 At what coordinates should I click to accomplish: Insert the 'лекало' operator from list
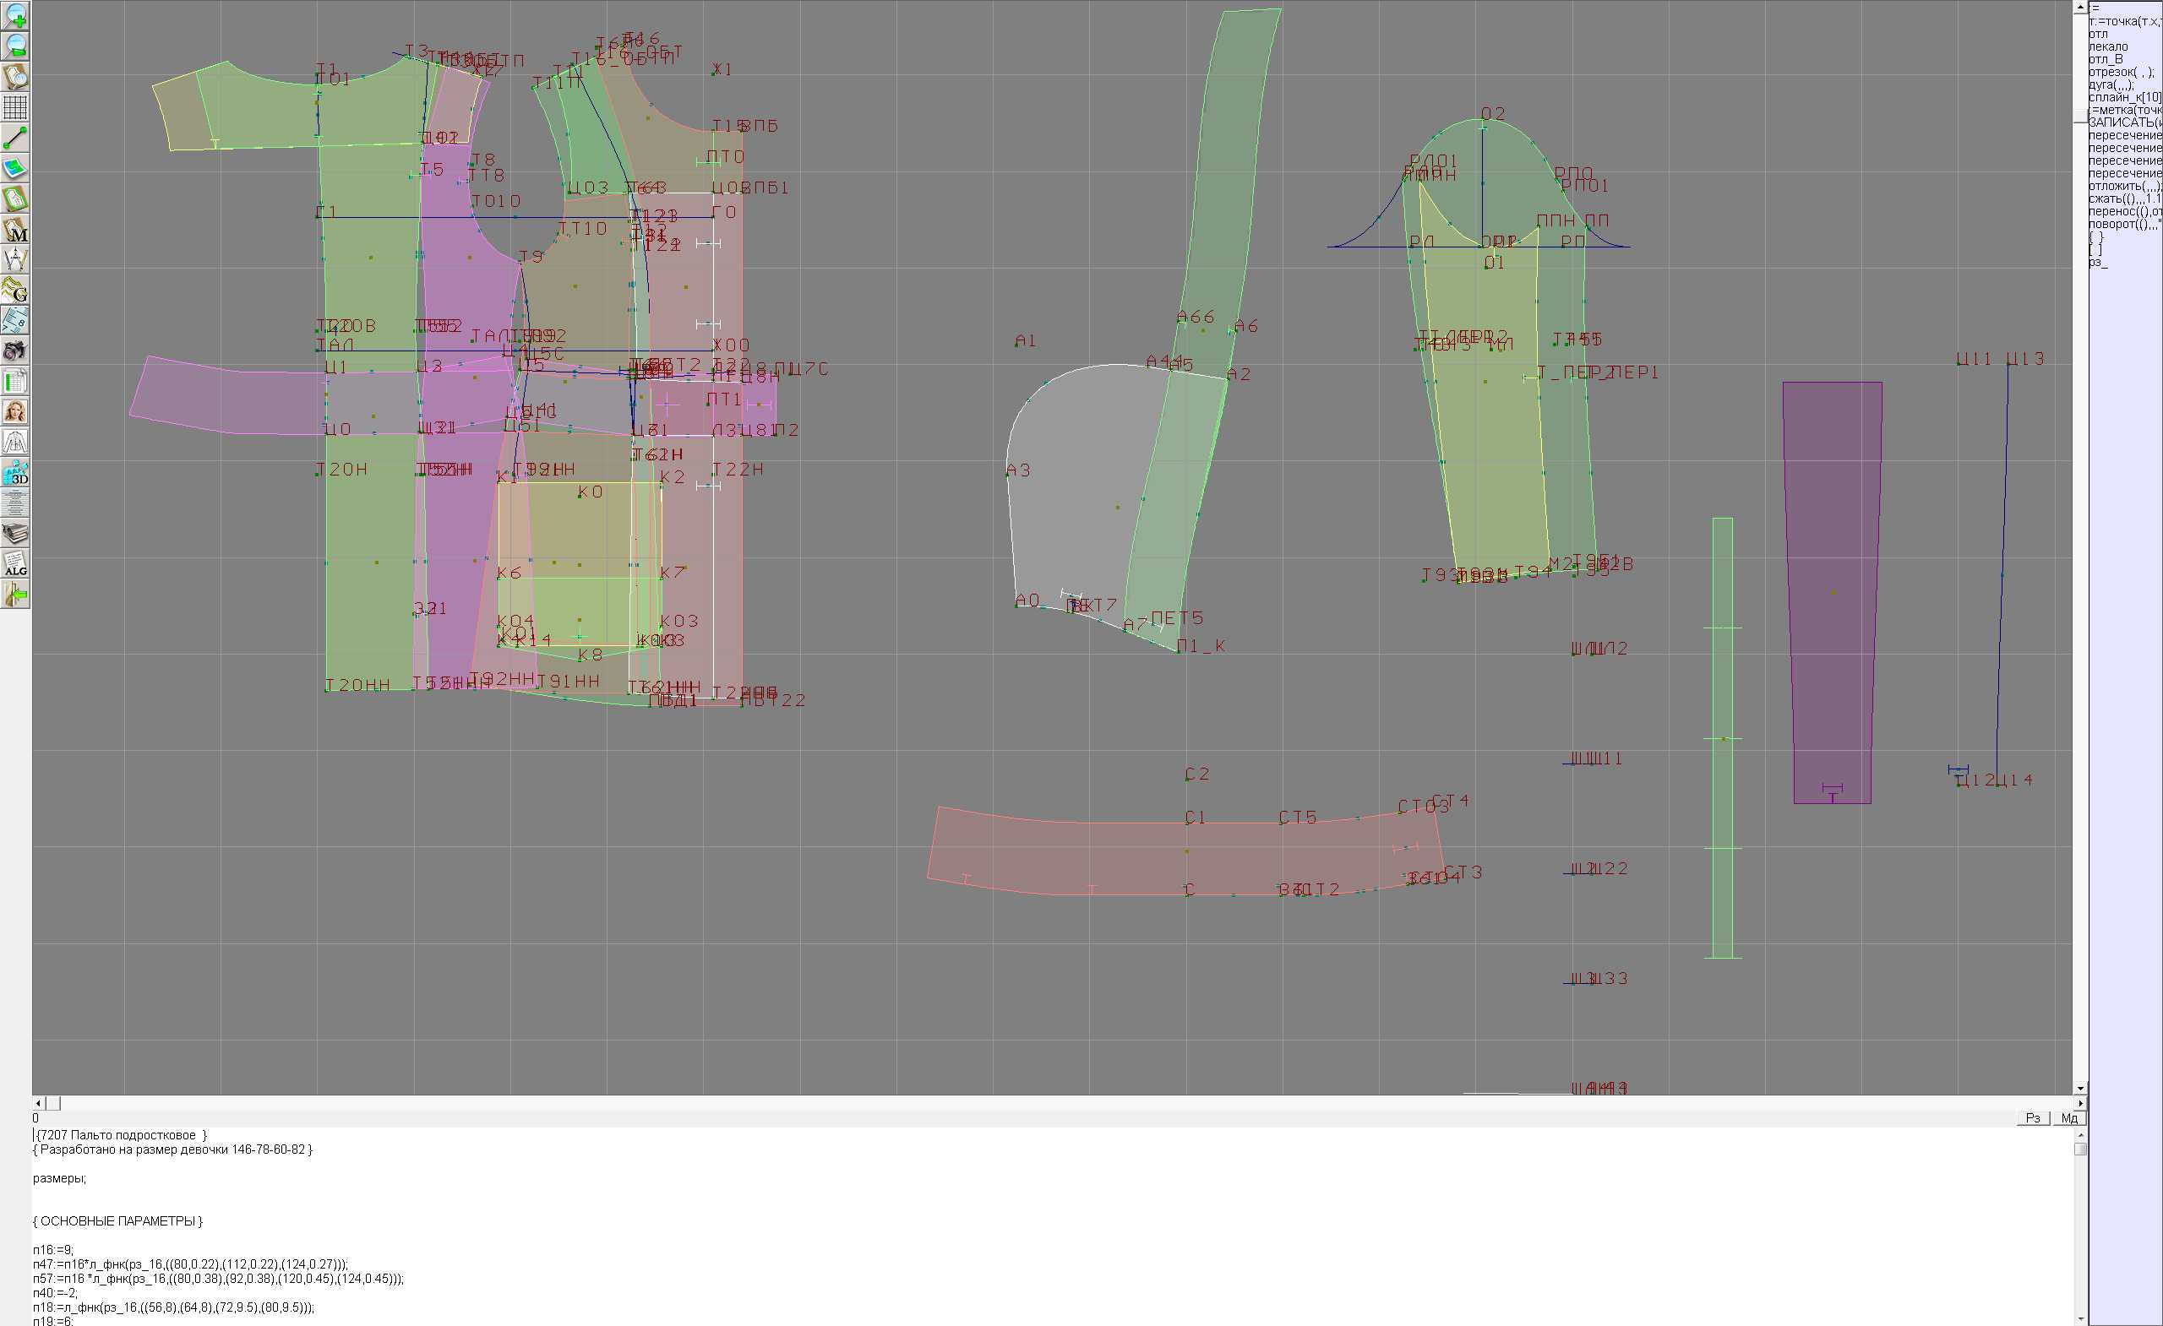[2109, 46]
